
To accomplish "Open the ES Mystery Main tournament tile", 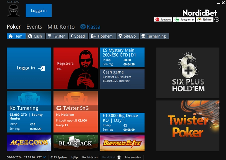I will [x=122, y=57].
